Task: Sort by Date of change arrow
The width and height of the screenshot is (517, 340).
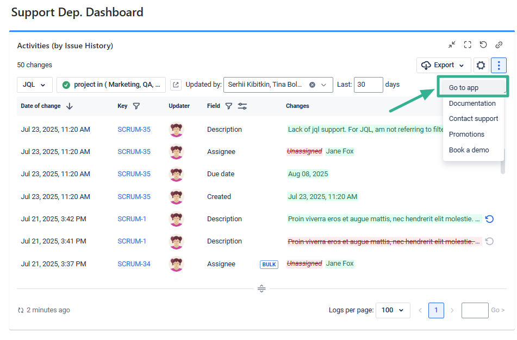Action: tap(70, 106)
